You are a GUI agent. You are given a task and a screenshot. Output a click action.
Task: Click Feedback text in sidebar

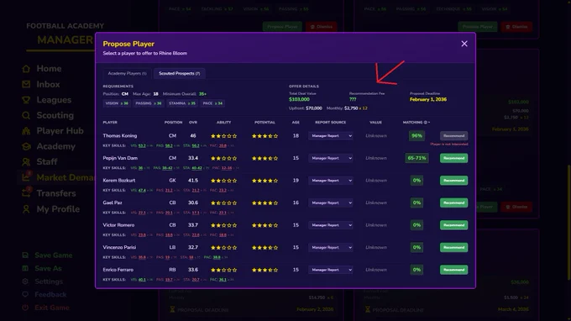tap(50, 294)
